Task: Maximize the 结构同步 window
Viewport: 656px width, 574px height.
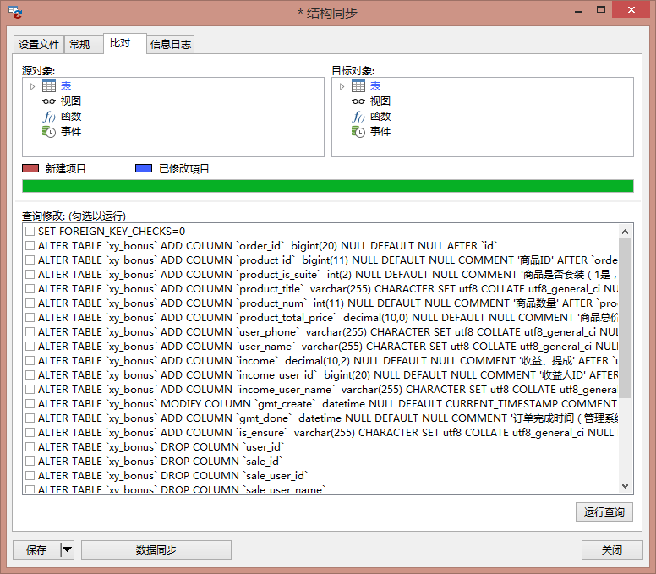Action: pyautogui.click(x=601, y=9)
